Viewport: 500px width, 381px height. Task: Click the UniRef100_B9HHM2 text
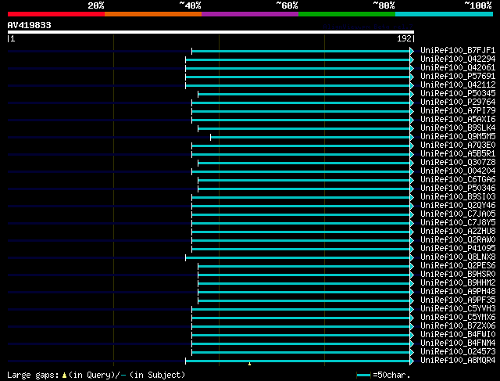[x=458, y=283]
